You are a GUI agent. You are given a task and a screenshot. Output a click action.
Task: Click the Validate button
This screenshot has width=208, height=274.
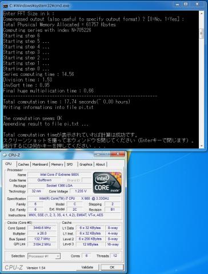coord(87,267)
